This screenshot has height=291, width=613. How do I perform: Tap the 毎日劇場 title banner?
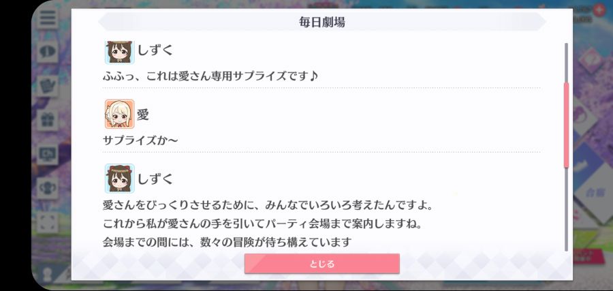point(321,22)
